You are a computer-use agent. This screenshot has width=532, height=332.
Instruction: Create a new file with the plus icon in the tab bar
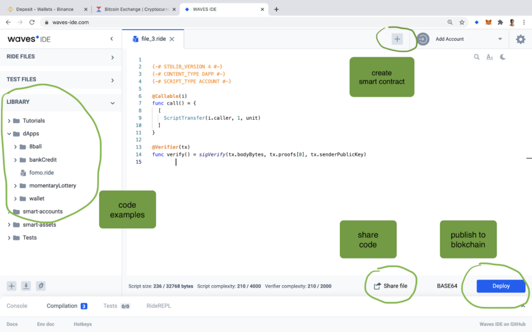point(397,39)
